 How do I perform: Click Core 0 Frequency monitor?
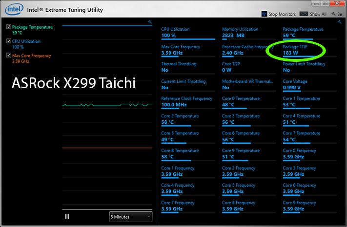tap(309, 154)
